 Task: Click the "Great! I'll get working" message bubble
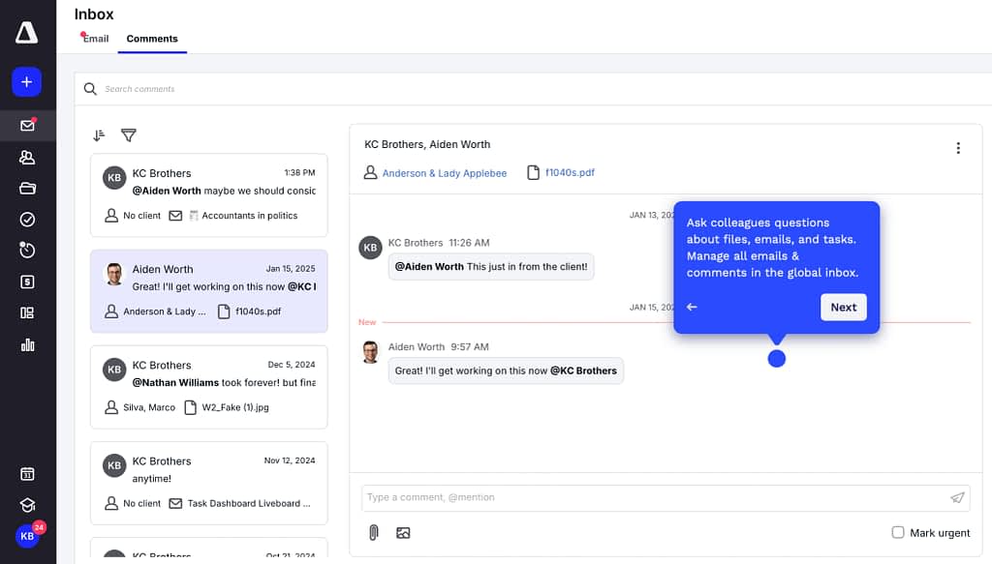(x=506, y=371)
